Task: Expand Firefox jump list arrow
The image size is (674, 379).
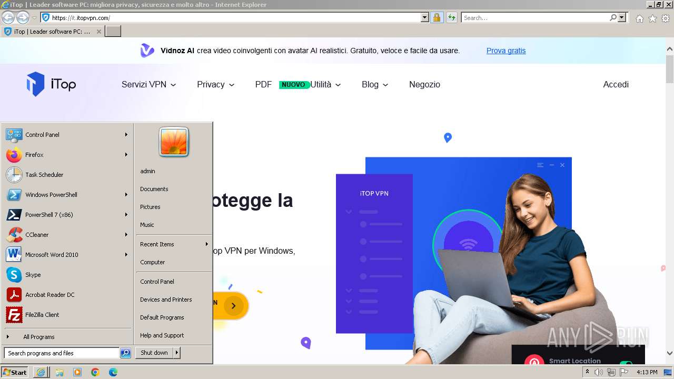Action: [x=126, y=155]
